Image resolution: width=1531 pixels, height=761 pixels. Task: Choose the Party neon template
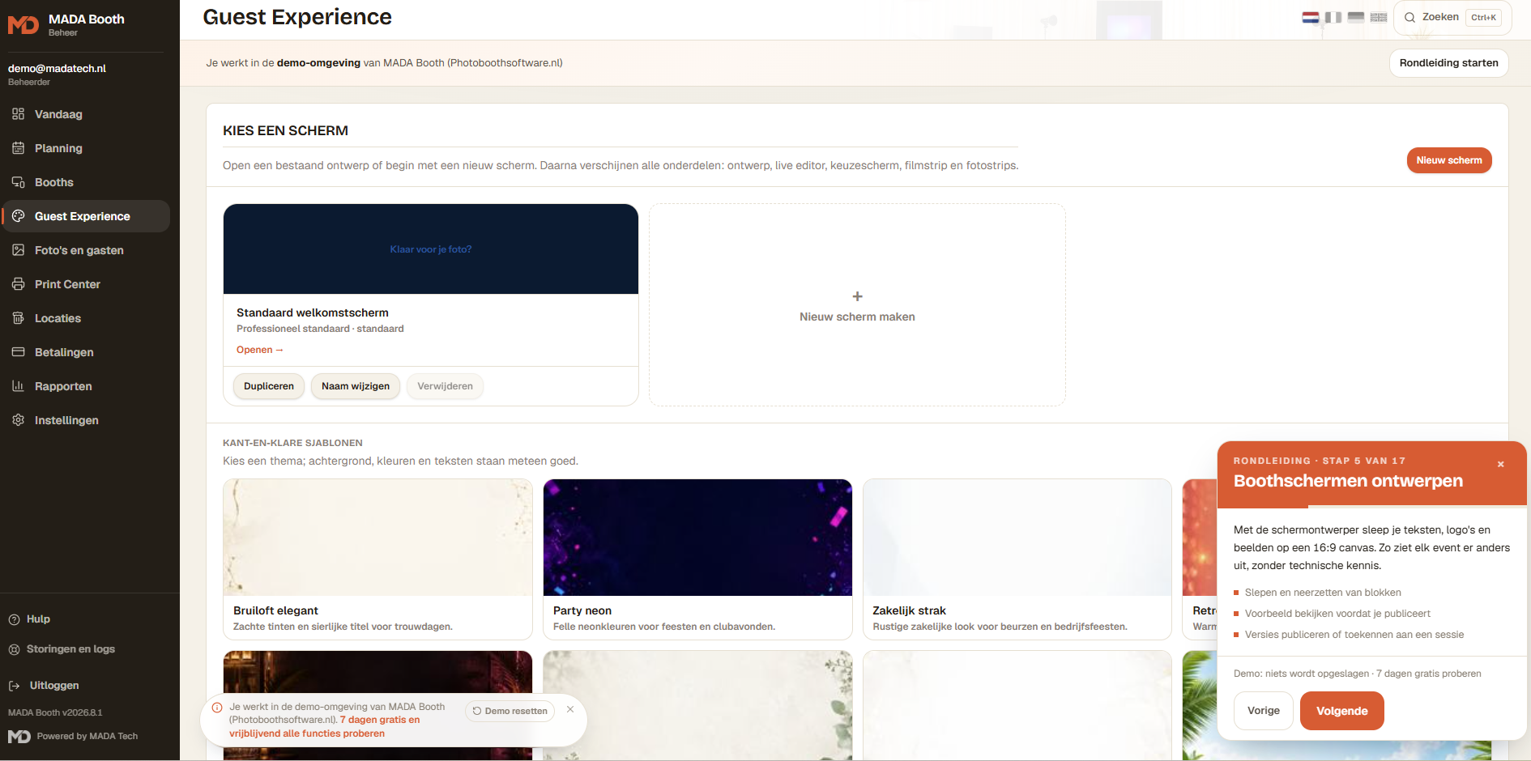click(697, 559)
